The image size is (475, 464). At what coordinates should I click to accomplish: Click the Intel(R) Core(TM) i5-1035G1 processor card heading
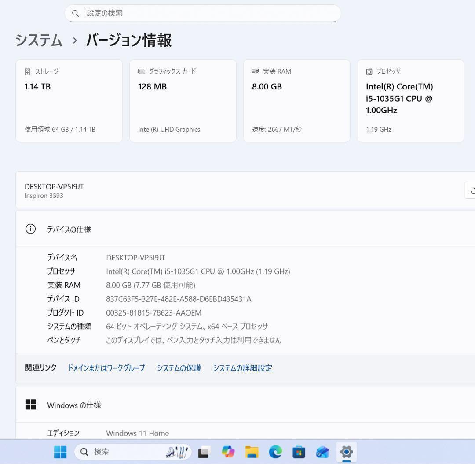[x=399, y=98]
